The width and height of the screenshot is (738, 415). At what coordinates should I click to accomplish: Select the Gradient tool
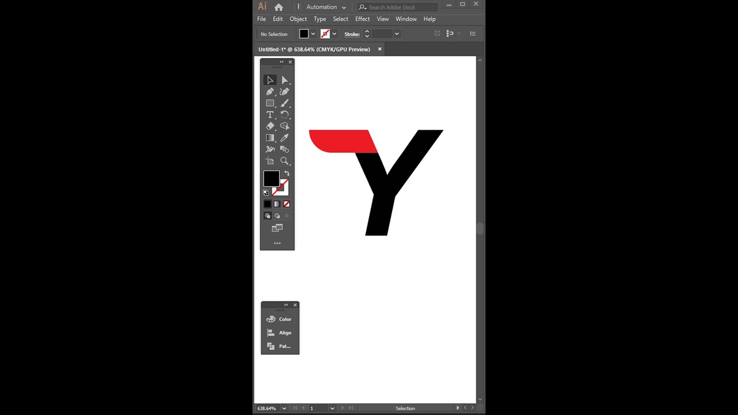pyautogui.click(x=270, y=138)
